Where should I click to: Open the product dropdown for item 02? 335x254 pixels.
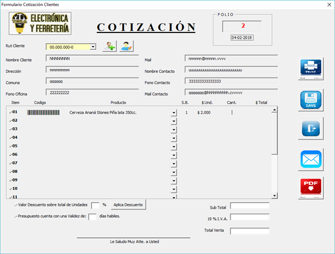click(x=174, y=121)
